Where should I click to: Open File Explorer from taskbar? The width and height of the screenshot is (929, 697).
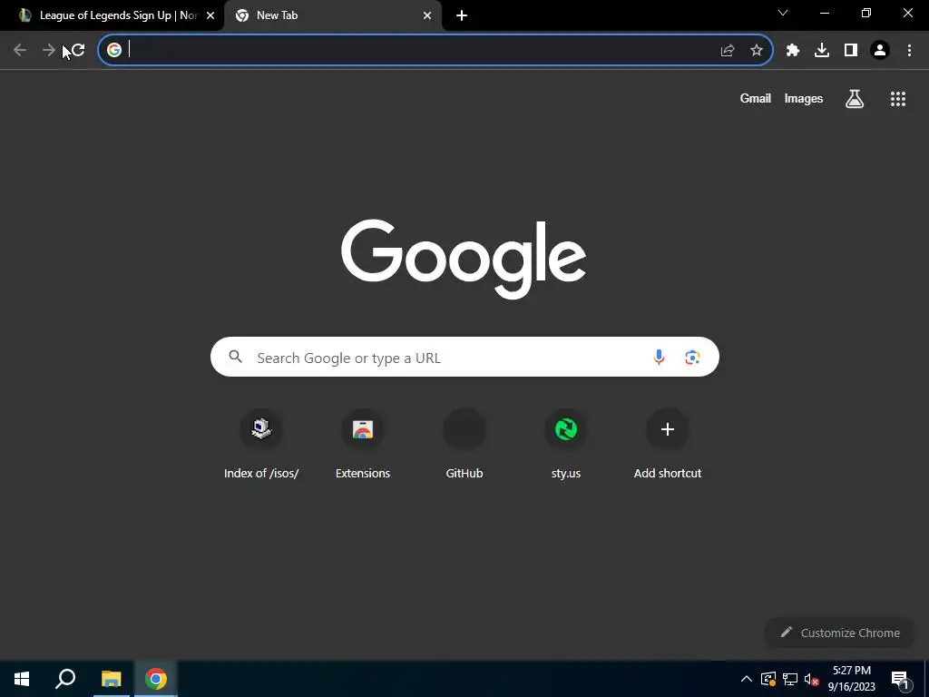coord(111,679)
